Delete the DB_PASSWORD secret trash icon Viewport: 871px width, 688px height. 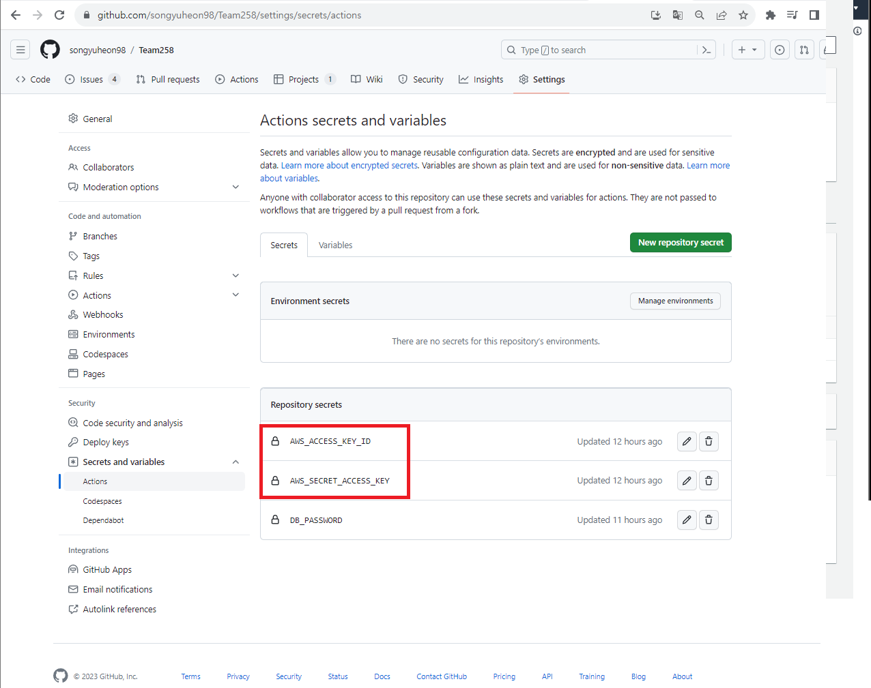click(x=709, y=520)
